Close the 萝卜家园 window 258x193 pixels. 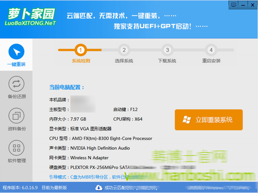[252, 5]
